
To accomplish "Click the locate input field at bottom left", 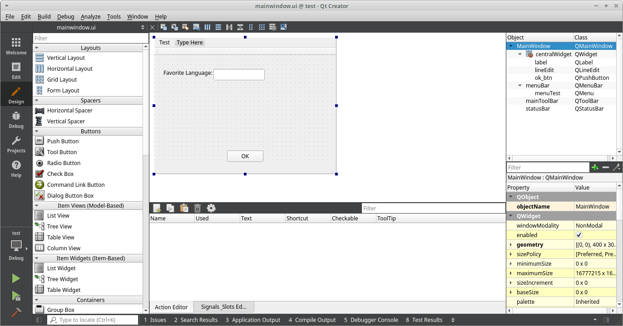I will coord(93,320).
